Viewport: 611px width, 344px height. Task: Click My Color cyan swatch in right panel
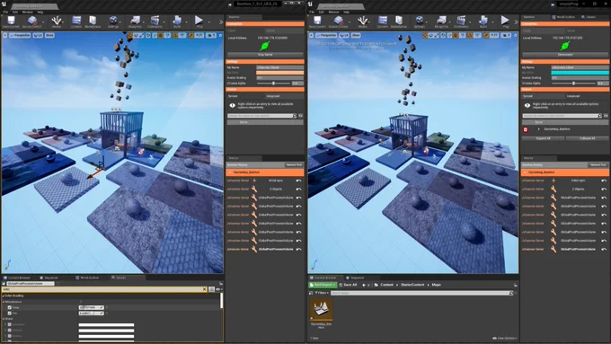coord(580,73)
